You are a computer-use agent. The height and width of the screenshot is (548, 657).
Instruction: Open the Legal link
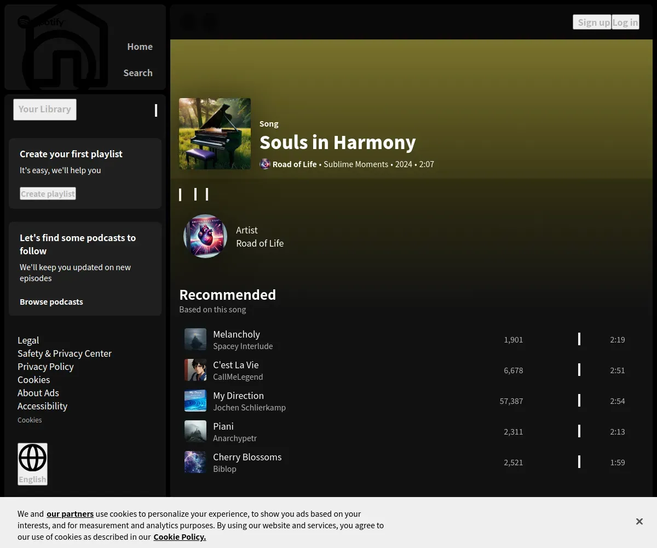tap(28, 340)
